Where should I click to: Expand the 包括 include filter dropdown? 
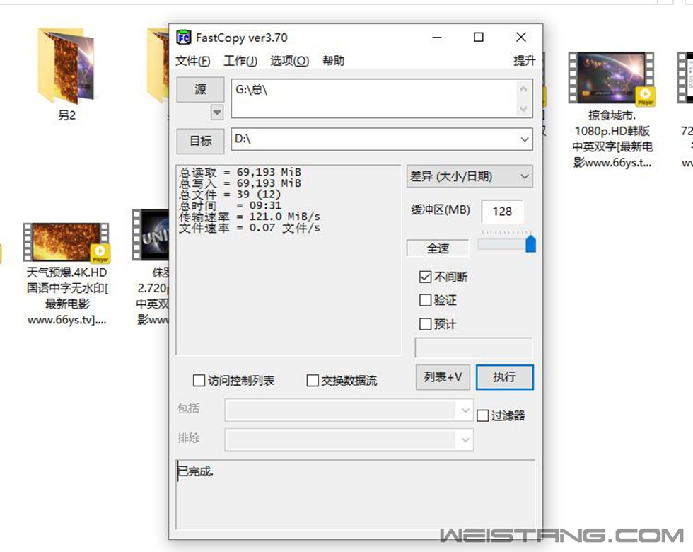[465, 410]
